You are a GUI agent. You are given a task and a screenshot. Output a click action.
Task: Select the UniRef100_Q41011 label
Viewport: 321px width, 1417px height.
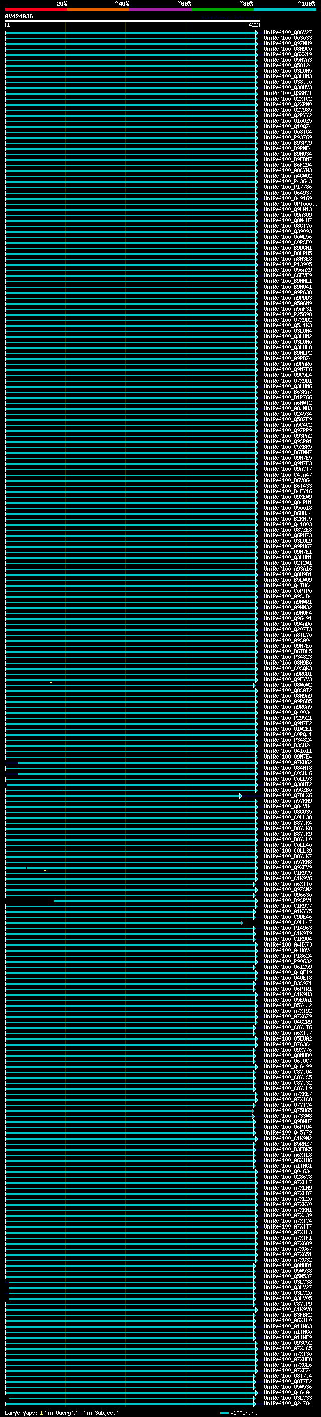[287, 751]
